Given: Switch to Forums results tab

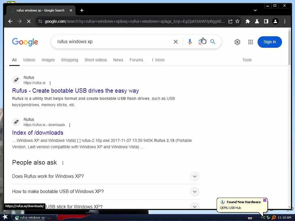Looking at the screenshot, I should pyautogui.click(x=136, y=60).
